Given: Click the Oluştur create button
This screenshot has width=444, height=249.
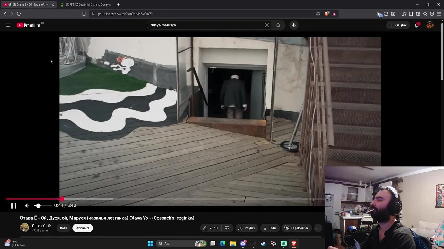Looking at the screenshot, I should (398, 25).
